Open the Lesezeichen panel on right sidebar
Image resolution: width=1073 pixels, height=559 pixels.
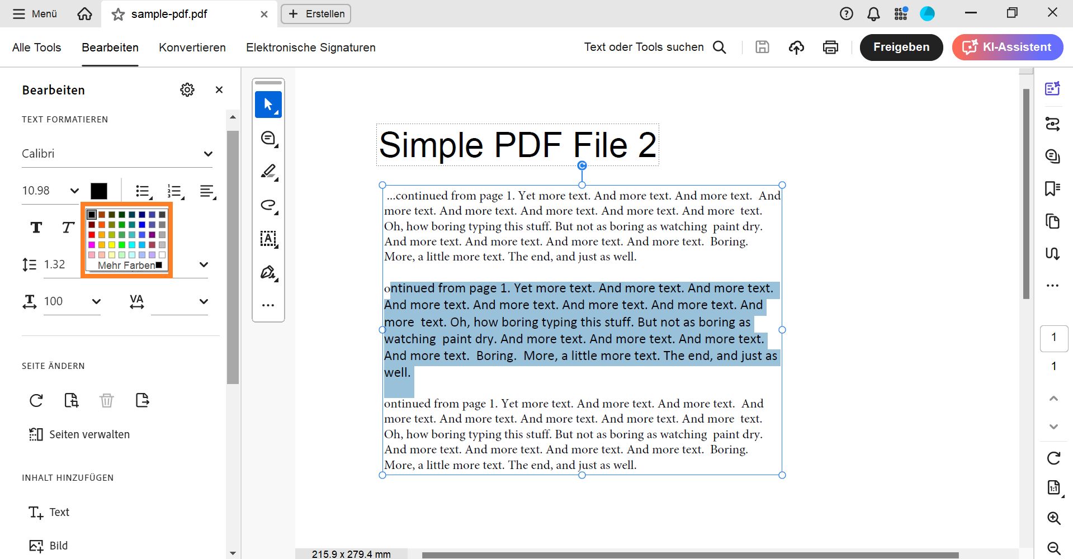(x=1053, y=188)
